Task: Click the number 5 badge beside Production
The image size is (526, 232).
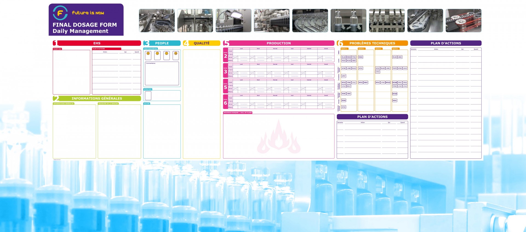Action: tap(226, 43)
